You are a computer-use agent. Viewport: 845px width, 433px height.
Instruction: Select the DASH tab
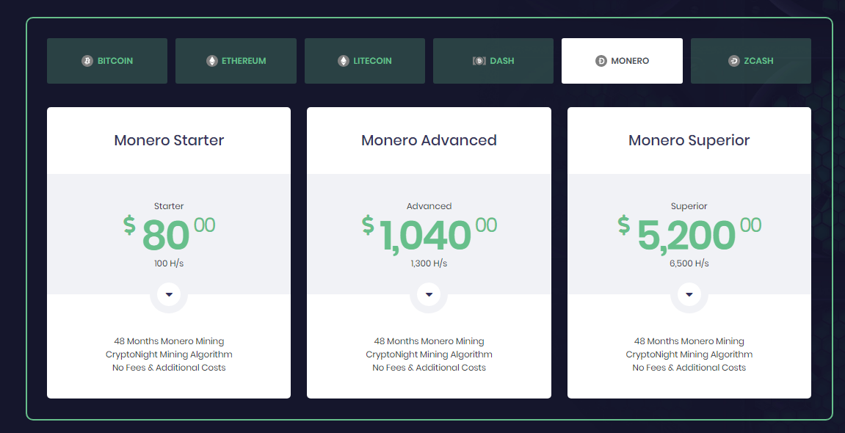point(493,61)
